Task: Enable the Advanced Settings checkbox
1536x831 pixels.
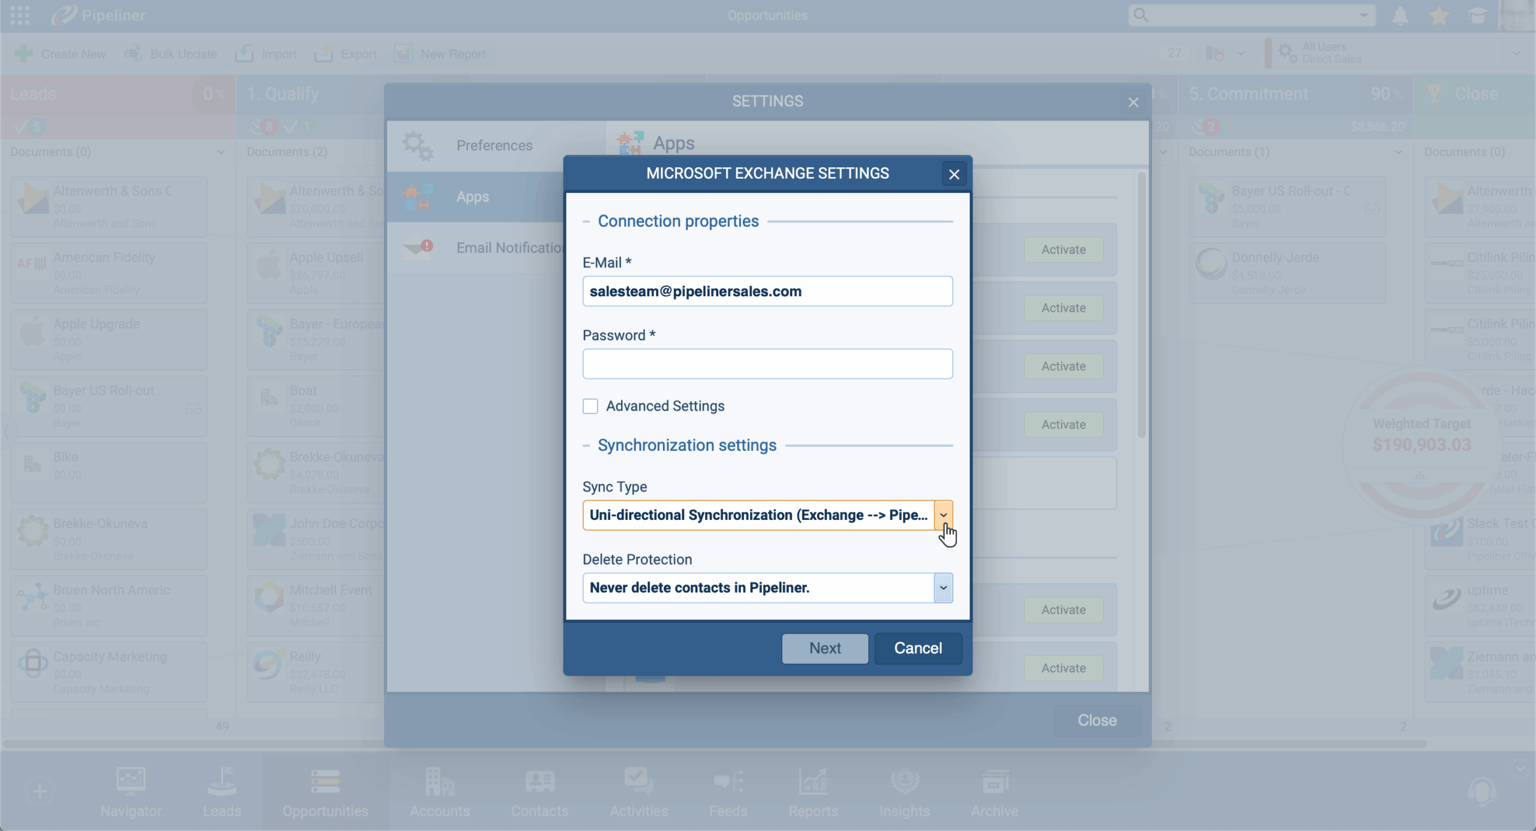Action: pyautogui.click(x=590, y=407)
